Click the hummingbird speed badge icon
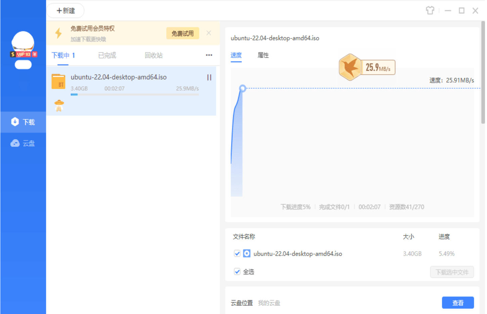487x314 pixels. pos(350,67)
